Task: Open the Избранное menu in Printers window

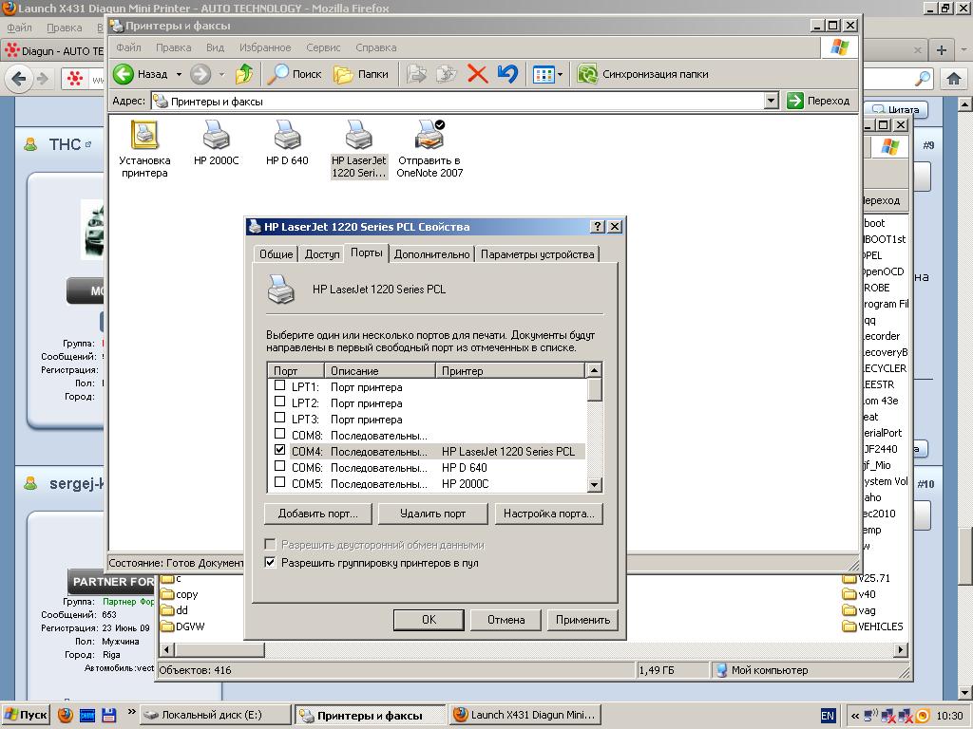Action: click(265, 47)
